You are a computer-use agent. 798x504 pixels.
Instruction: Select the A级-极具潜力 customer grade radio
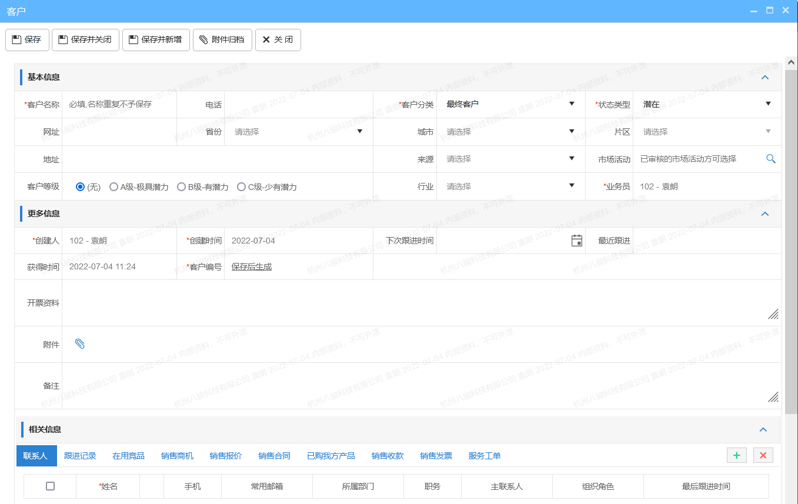(x=113, y=186)
